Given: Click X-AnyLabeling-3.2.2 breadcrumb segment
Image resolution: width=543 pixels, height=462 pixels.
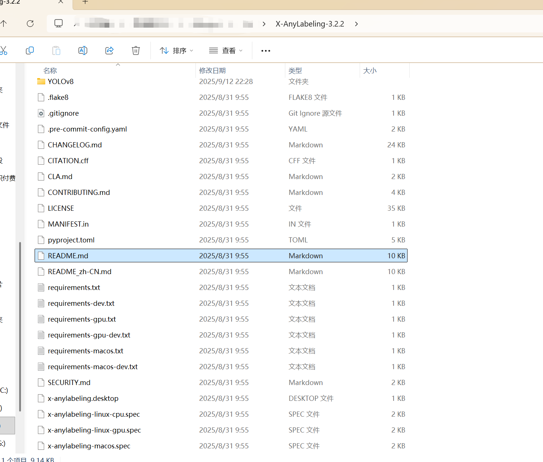Looking at the screenshot, I should point(310,24).
